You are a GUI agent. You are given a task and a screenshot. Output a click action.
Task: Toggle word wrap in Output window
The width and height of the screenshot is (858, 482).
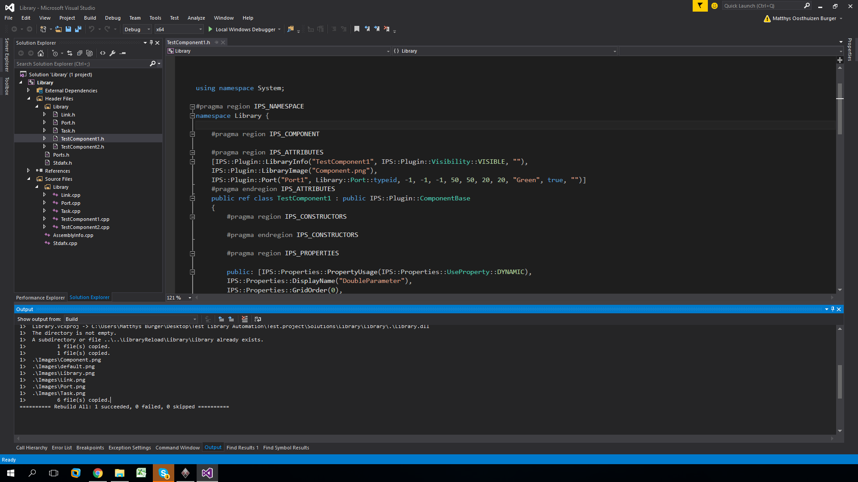coord(258,319)
